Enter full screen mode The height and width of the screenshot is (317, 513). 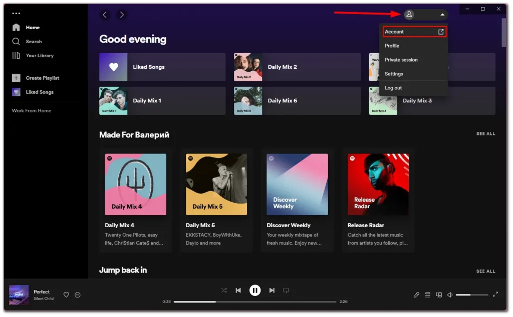click(495, 294)
